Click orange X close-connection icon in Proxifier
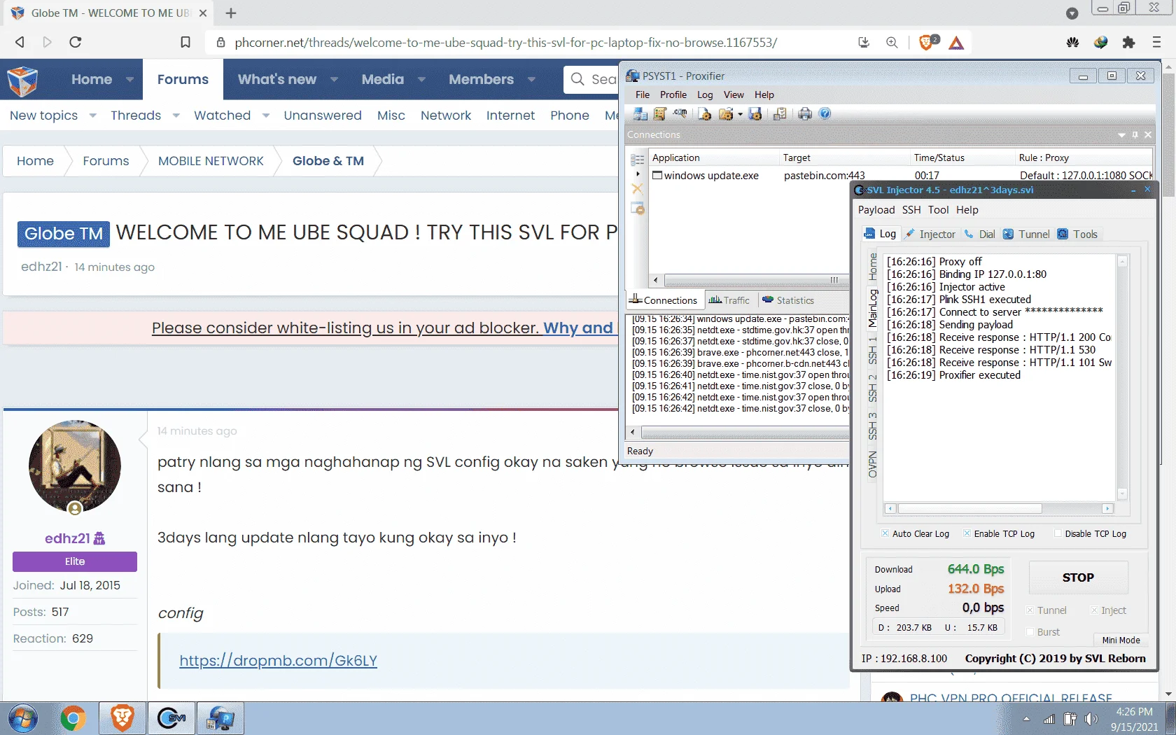 (x=637, y=188)
